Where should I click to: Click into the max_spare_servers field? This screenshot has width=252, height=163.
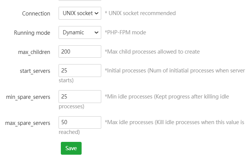(80, 123)
